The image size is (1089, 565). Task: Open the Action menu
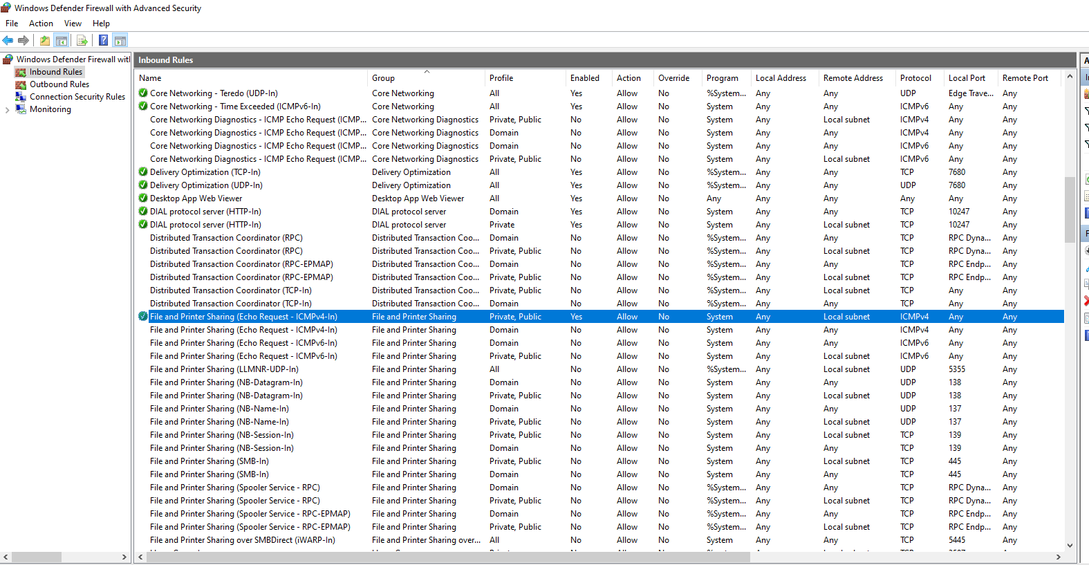[41, 24]
